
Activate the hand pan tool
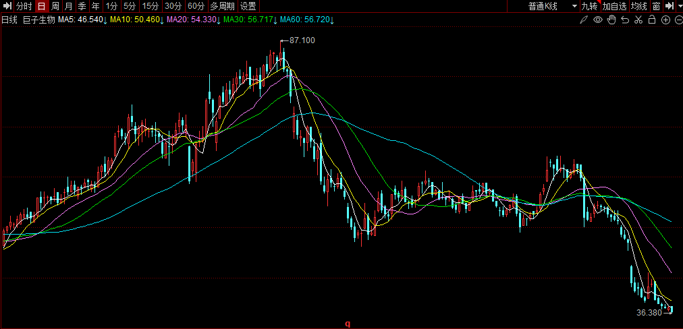click(x=611, y=20)
